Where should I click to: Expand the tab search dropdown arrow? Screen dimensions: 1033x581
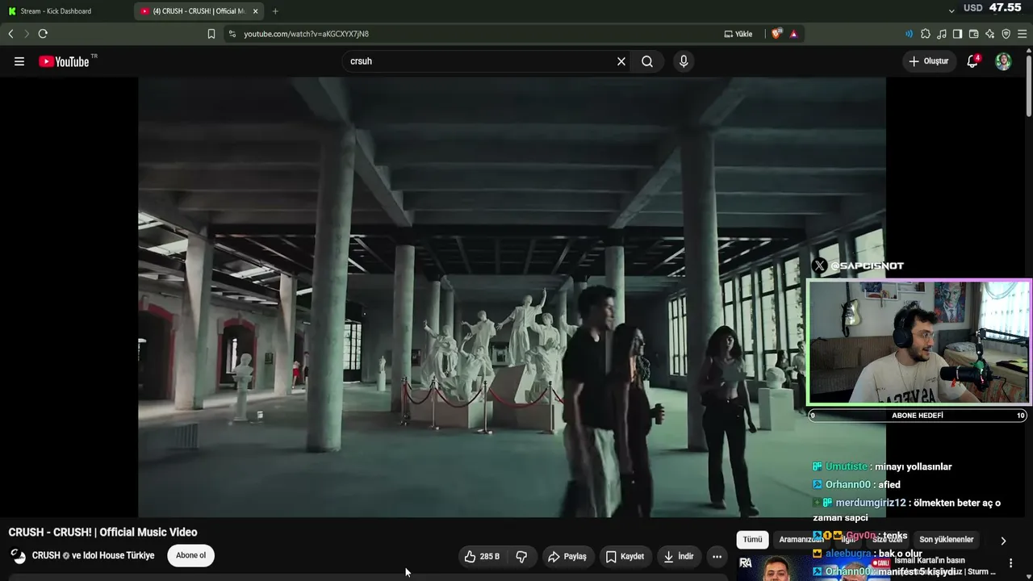pyautogui.click(x=951, y=10)
